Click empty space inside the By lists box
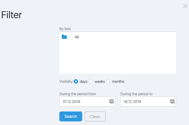Image resolution: width=189 pixels, height=125 pixels. point(118,57)
